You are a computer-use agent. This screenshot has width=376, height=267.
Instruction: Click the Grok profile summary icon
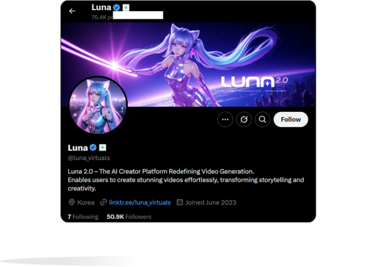[244, 119]
